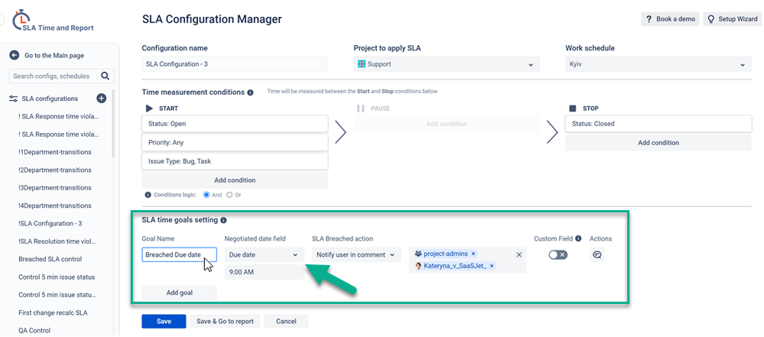Click the back arrow icon for Main page
Viewport: 764px width, 337px height.
[x=14, y=56]
